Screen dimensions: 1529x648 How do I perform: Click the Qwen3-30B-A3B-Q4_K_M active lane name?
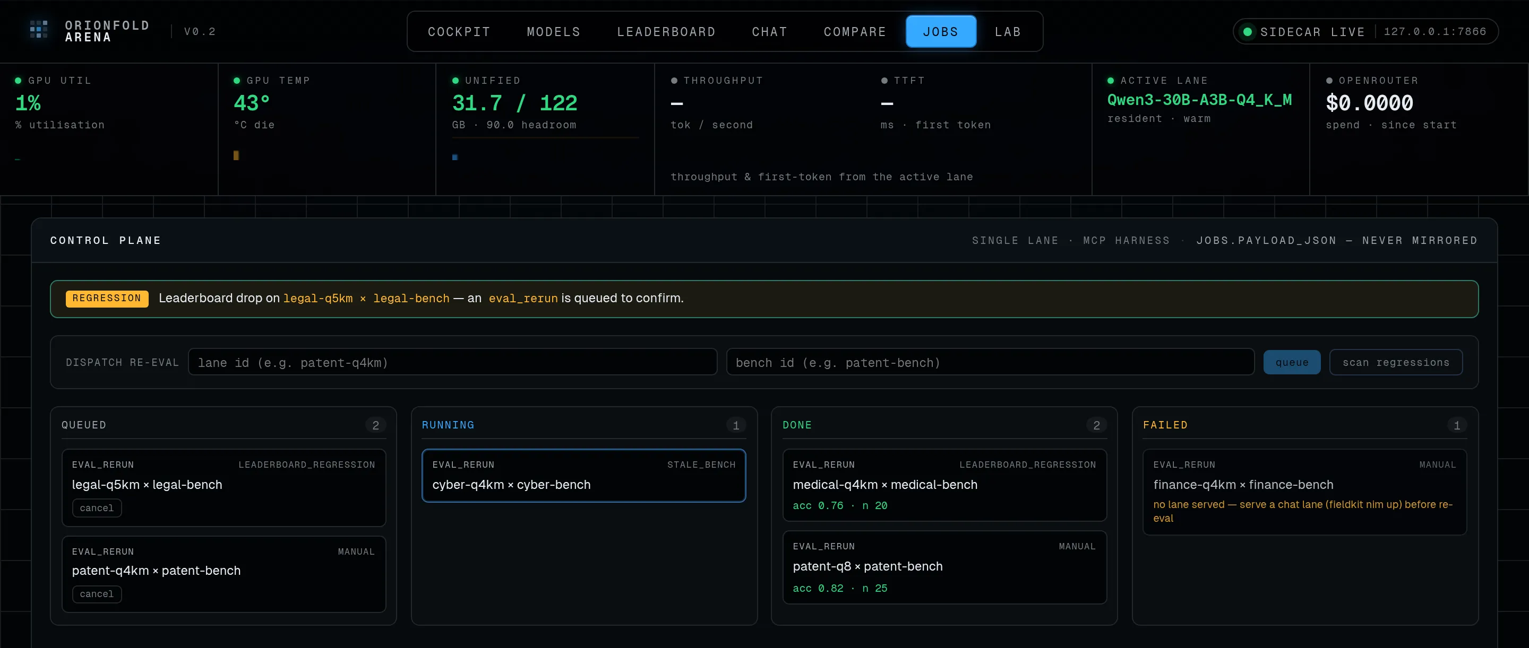tap(1199, 100)
